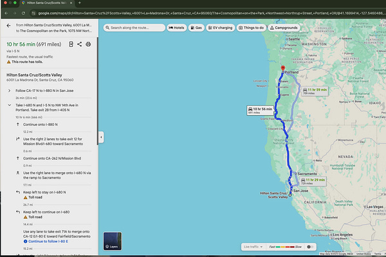Click the Eugene city label on map

(x=284, y=95)
